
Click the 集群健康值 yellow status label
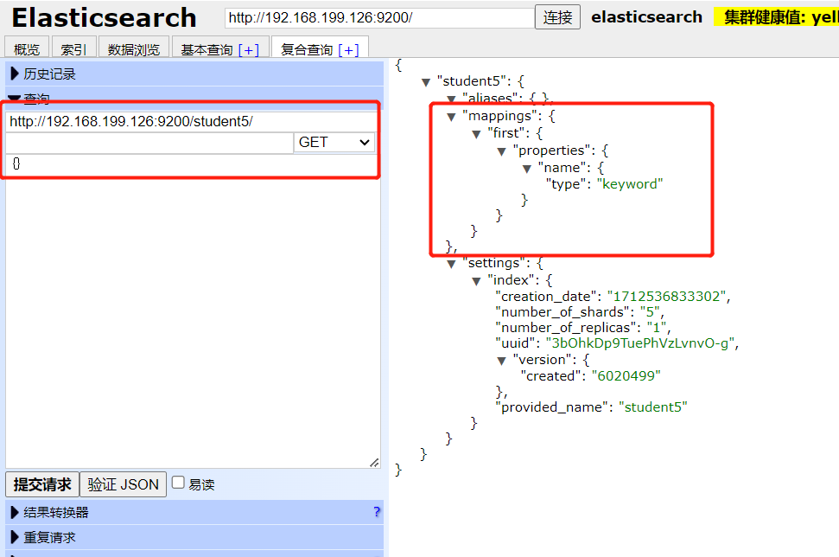[x=777, y=17]
